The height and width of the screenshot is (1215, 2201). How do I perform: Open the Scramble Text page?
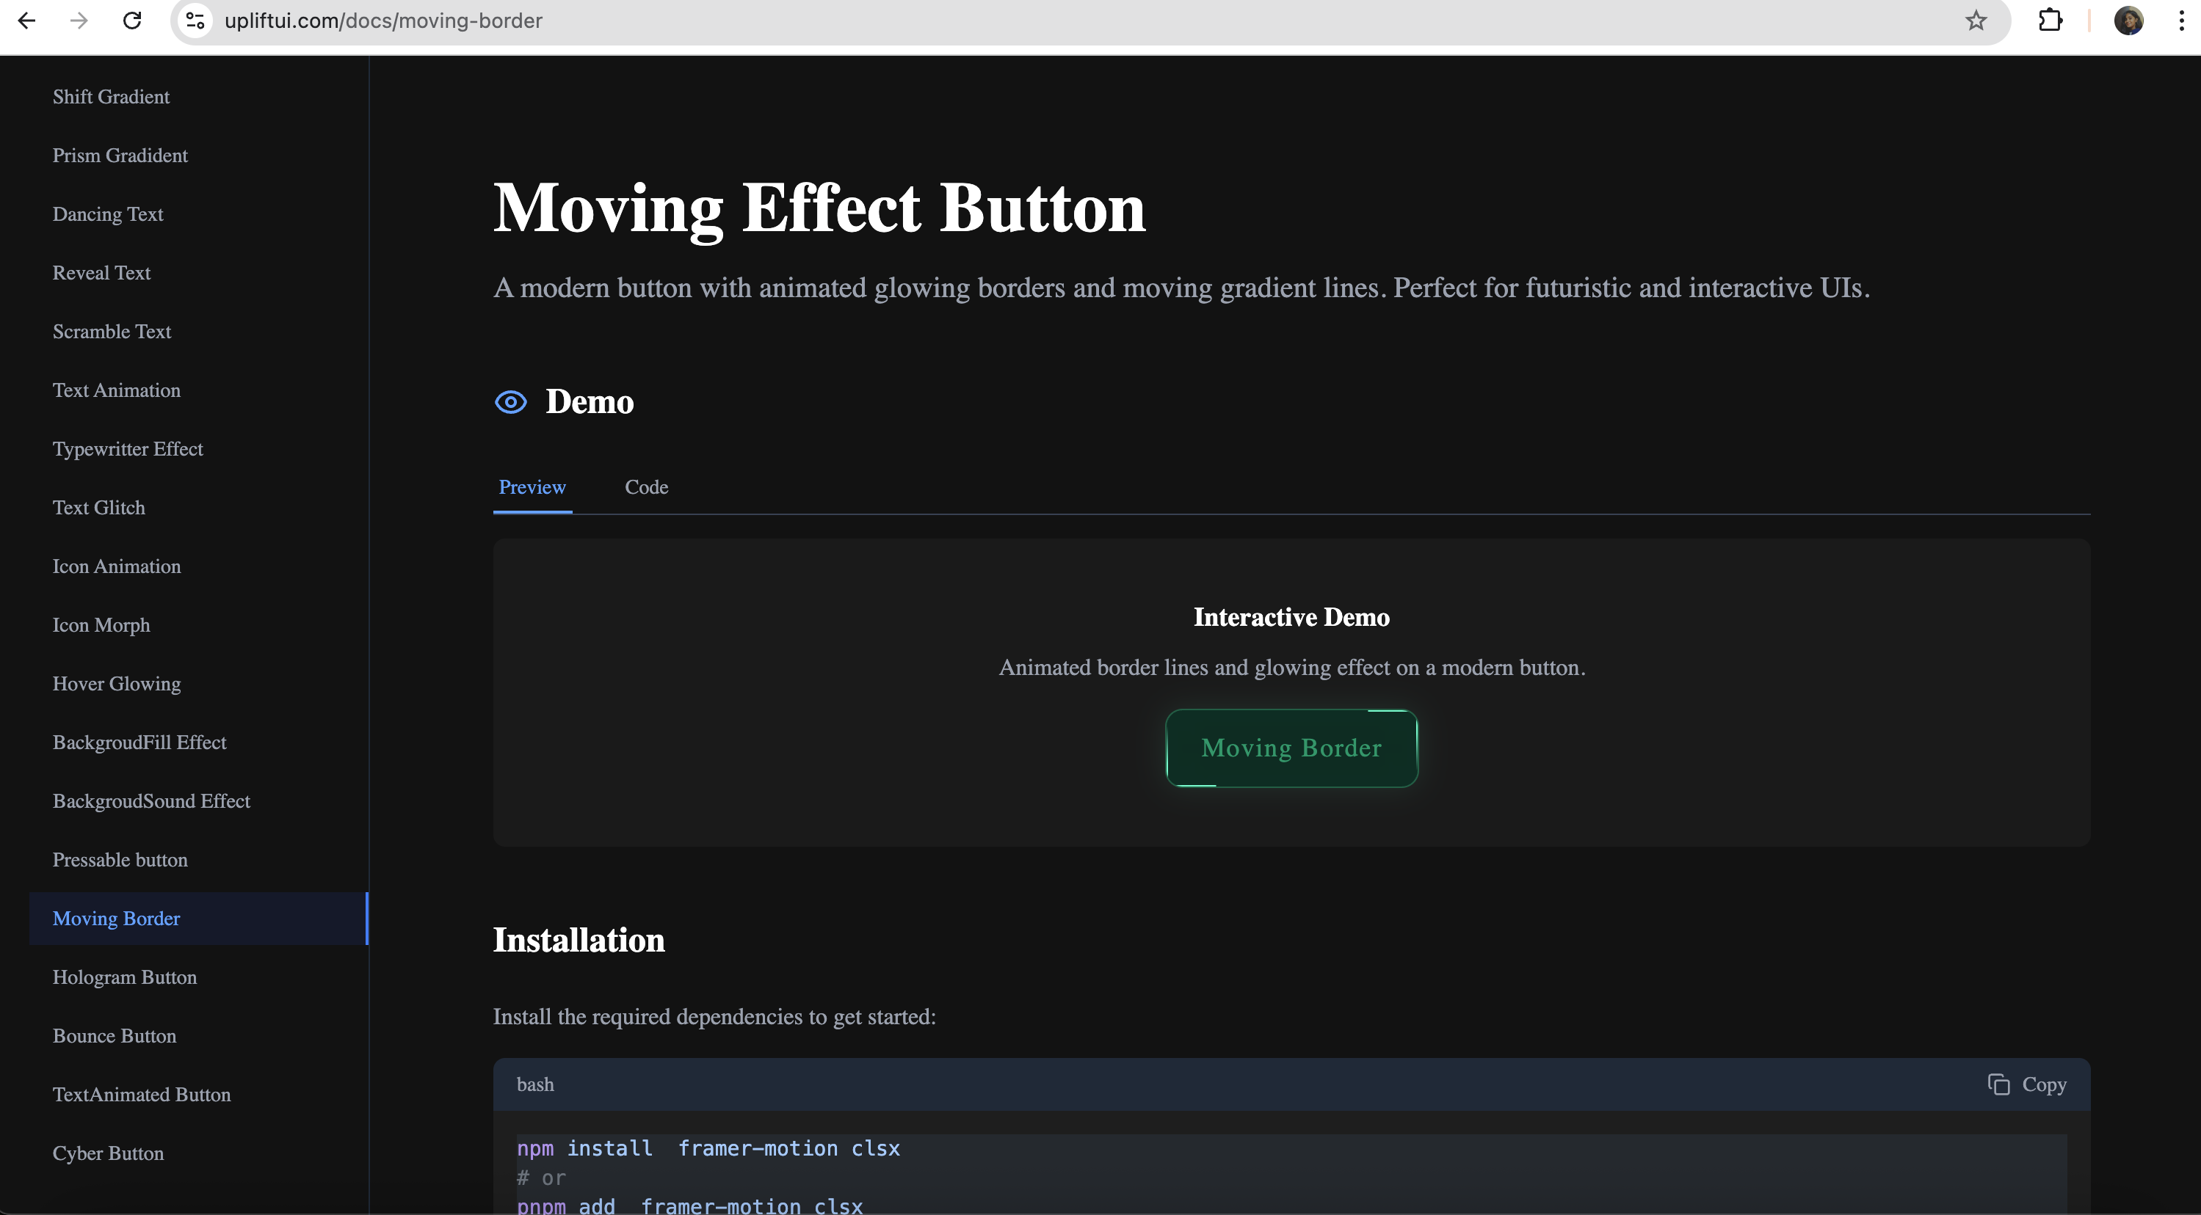pyautogui.click(x=112, y=332)
